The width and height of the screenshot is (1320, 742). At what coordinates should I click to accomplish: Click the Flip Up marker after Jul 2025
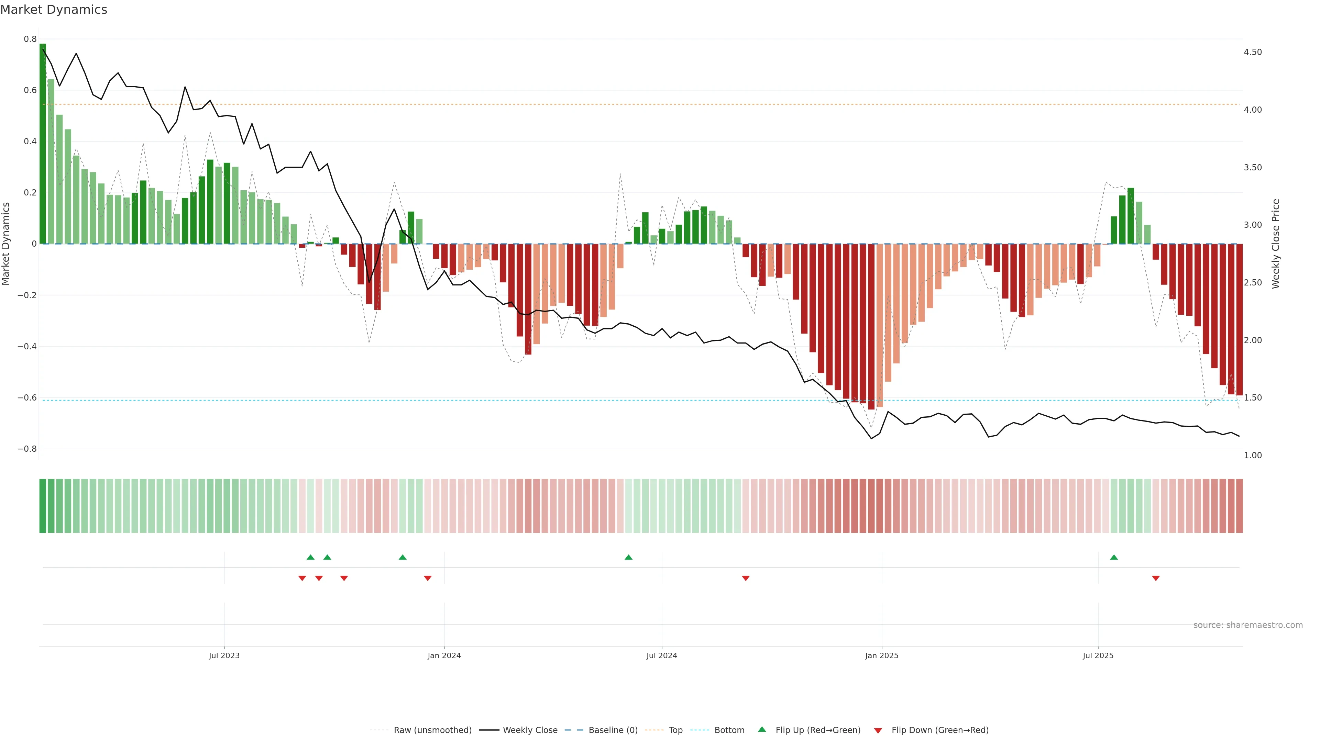pos(1113,557)
